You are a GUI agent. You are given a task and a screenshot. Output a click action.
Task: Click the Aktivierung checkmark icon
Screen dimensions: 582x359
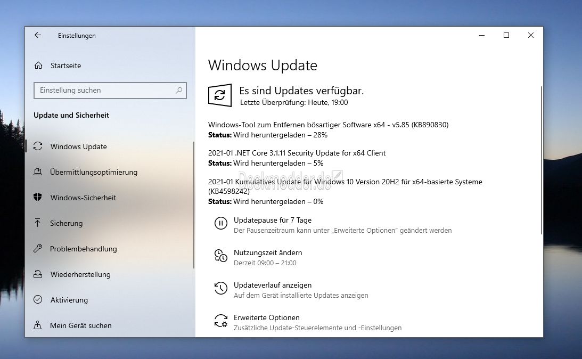pyautogui.click(x=38, y=299)
